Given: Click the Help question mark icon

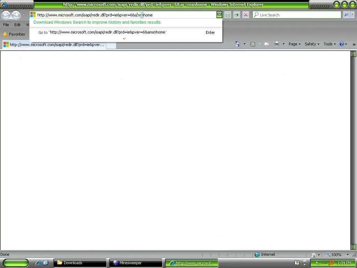Looking at the screenshot, I should (342, 44).
